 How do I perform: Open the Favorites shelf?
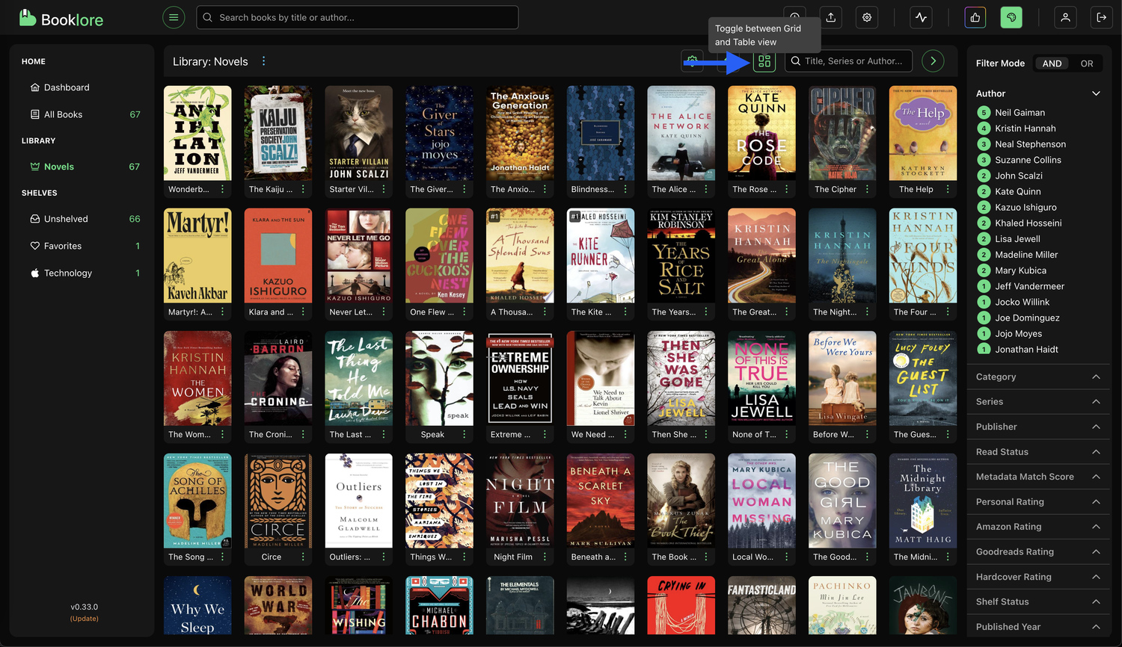63,246
